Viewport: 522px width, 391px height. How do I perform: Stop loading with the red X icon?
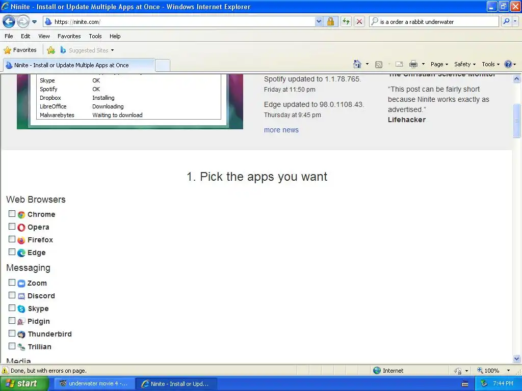point(359,22)
